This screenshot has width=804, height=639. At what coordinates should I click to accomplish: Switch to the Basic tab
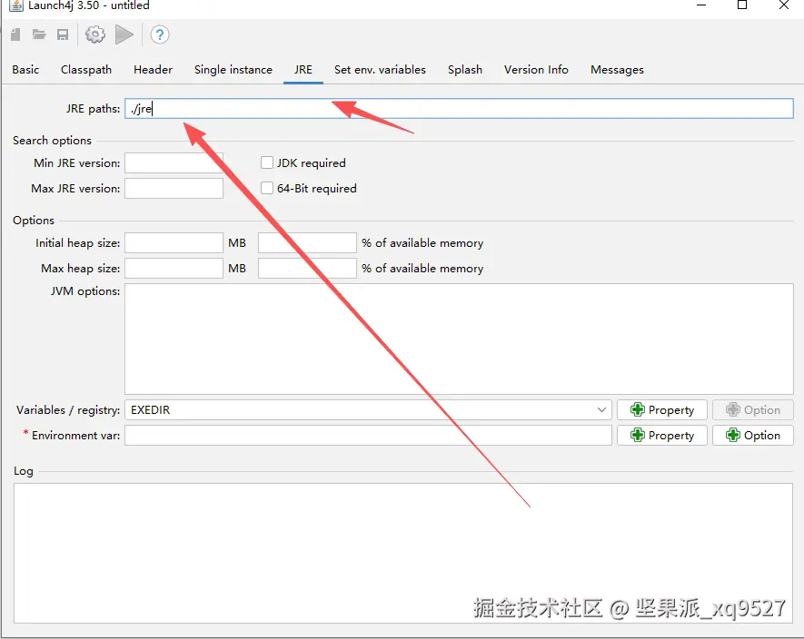pyautogui.click(x=25, y=70)
